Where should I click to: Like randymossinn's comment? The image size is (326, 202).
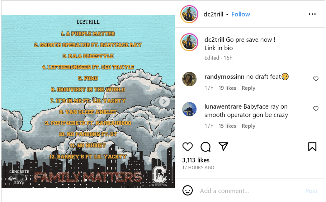(315, 79)
